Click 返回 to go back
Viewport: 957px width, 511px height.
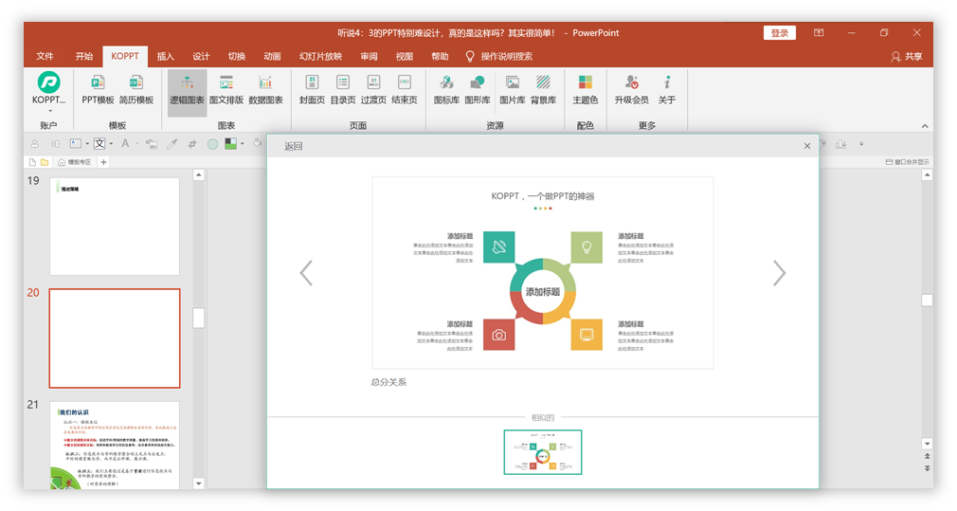coord(294,146)
